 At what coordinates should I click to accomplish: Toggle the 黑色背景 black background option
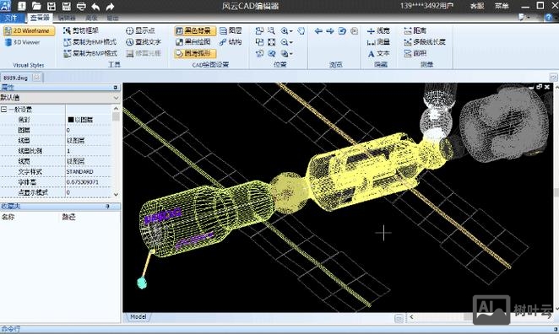195,31
